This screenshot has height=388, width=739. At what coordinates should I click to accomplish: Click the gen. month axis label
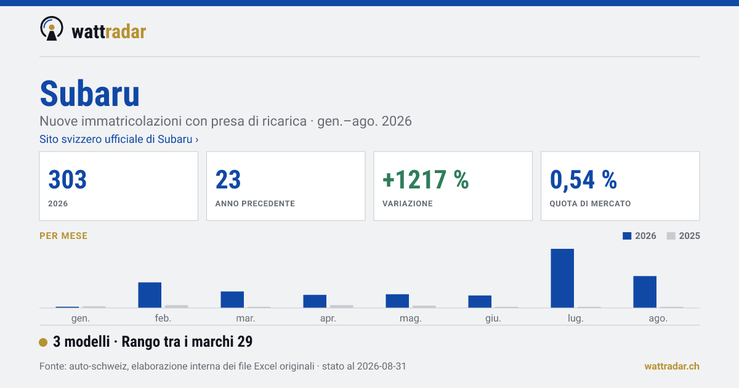[x=81, y=318]
